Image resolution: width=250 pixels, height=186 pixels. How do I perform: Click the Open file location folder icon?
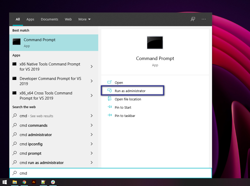tap(110, 99)
